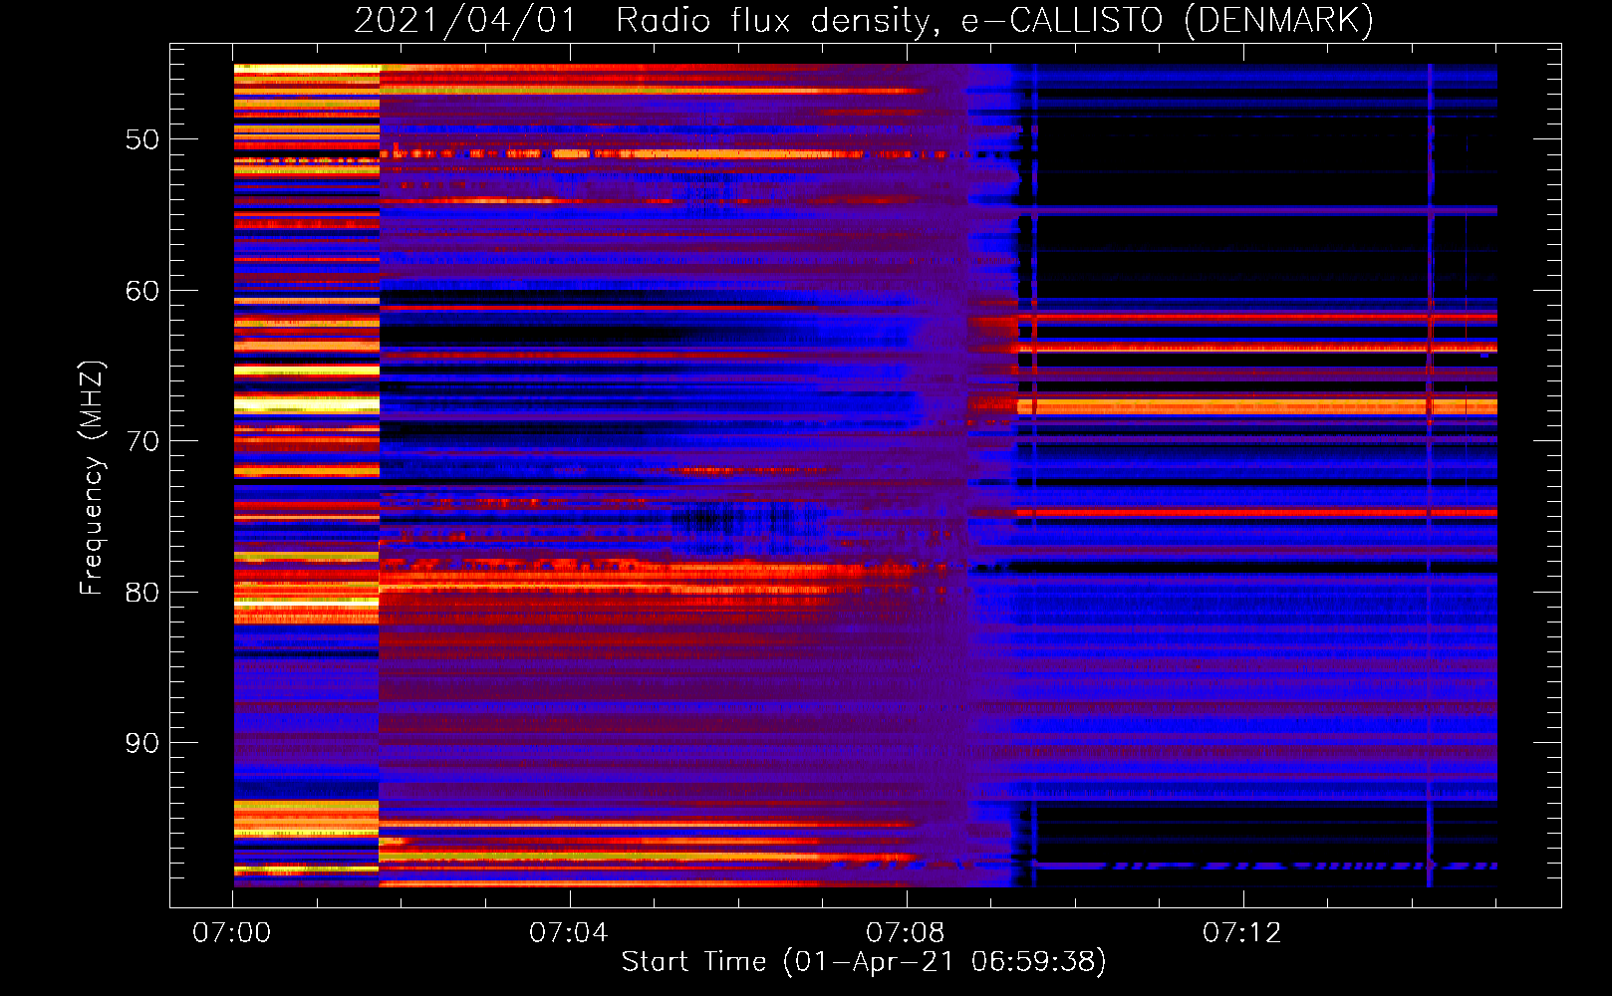Click the e-CALLISTO (DENMARK) title text
This screenshot has height=996, width=1612.
pos(1168,21)
